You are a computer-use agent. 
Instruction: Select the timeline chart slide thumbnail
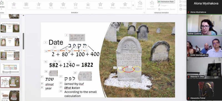pos(10,68)
